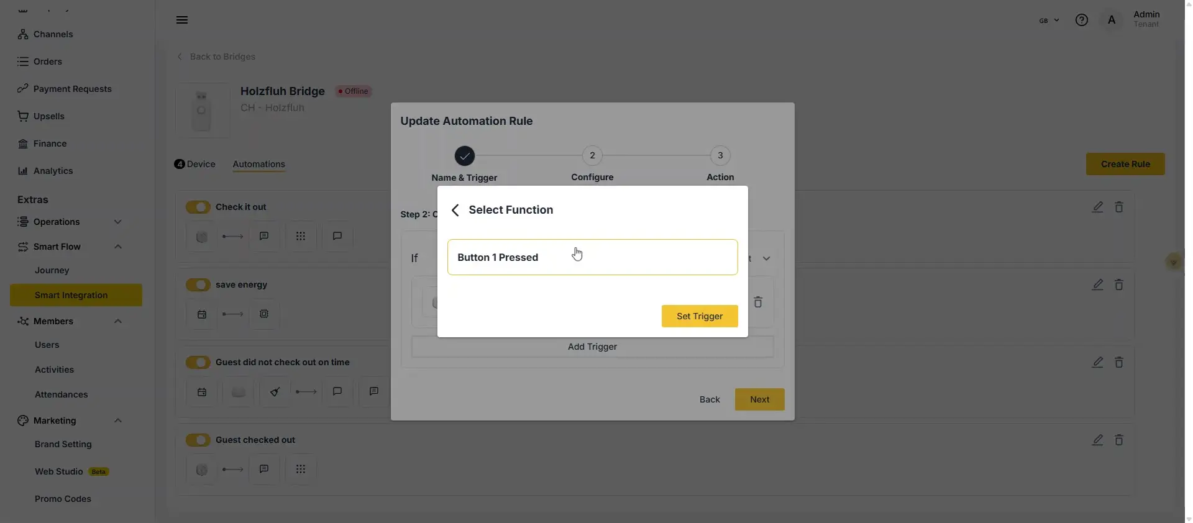Collapse the Smart Flow section
This screenshot has height=523, width=1193.
pos(118,247)
